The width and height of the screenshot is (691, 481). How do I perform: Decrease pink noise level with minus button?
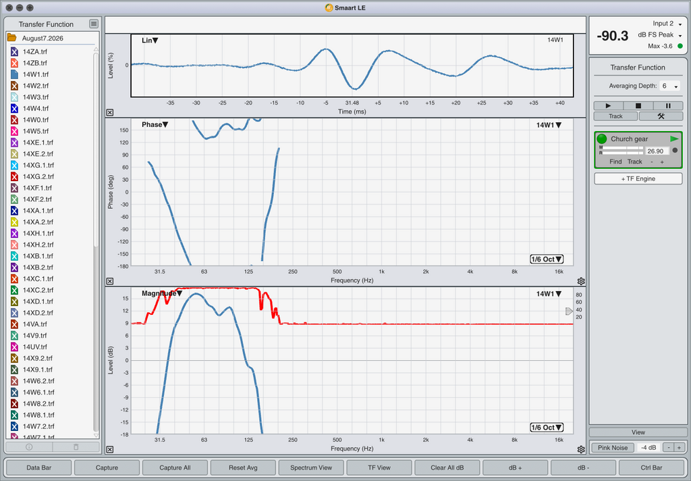coord(669,447)
